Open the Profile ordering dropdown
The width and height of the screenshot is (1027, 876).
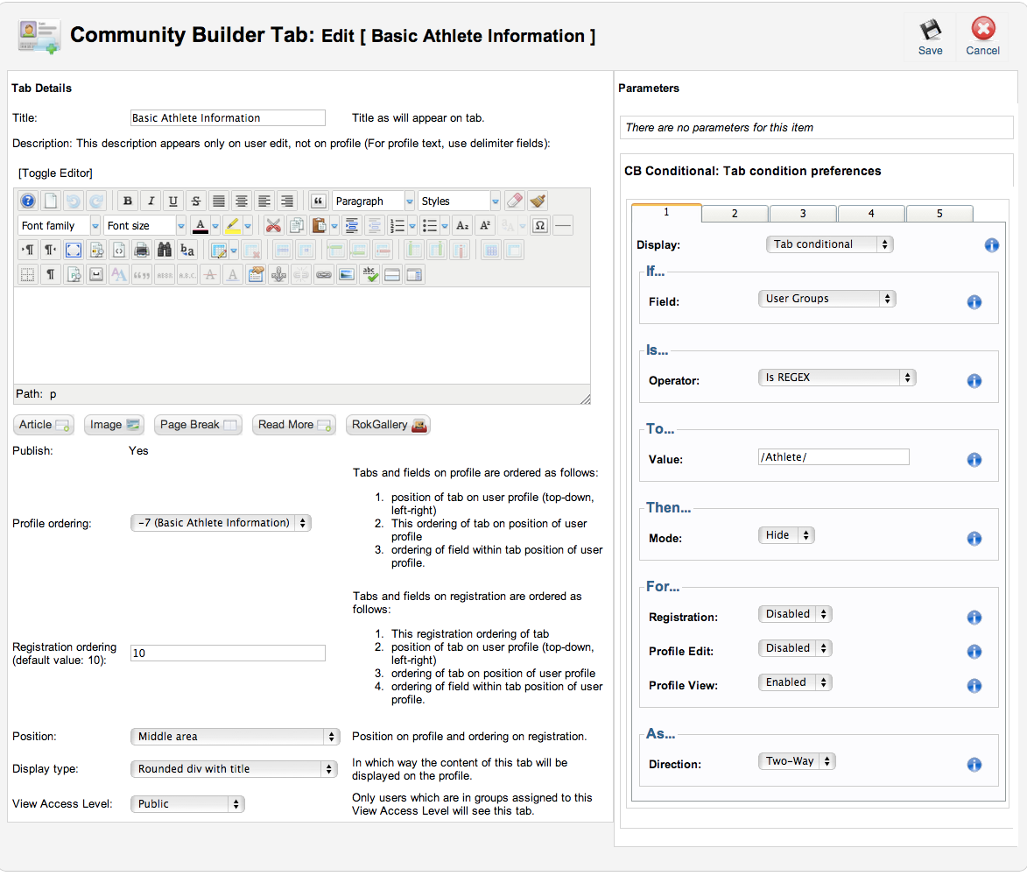(222, 523)
